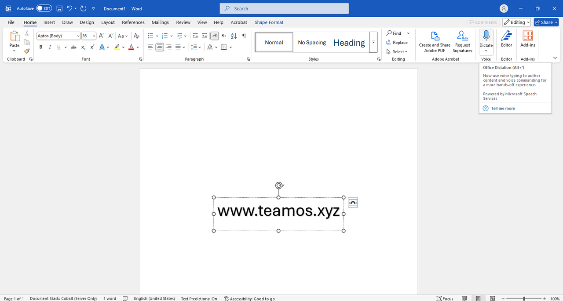Toggle left-to-right text direction
This screenshot has width=563, height=301.
click(x=214, y=36)
